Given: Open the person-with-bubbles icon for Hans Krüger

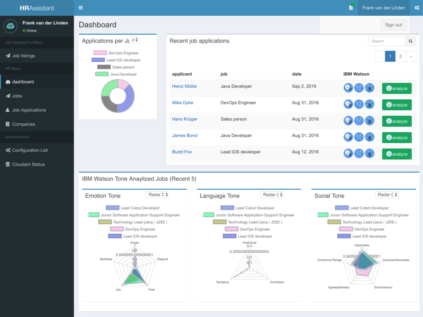Looking at the screenshot, I should [359, 121].
